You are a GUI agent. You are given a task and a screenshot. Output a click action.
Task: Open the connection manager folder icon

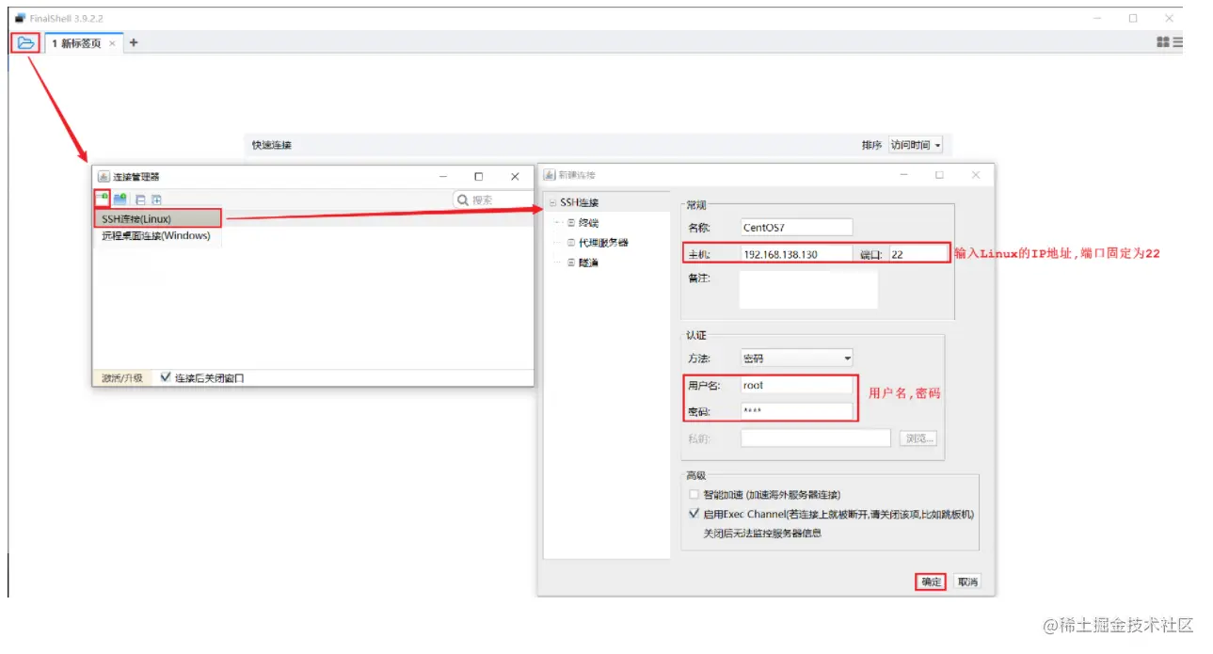25,42
